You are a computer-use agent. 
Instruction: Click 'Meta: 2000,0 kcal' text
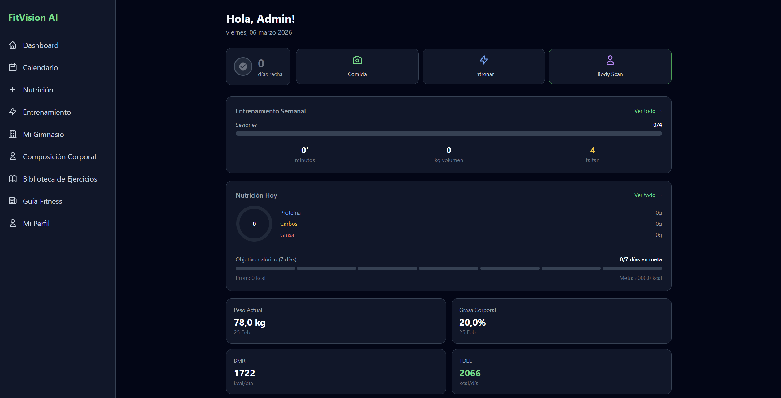coord(640,278)
